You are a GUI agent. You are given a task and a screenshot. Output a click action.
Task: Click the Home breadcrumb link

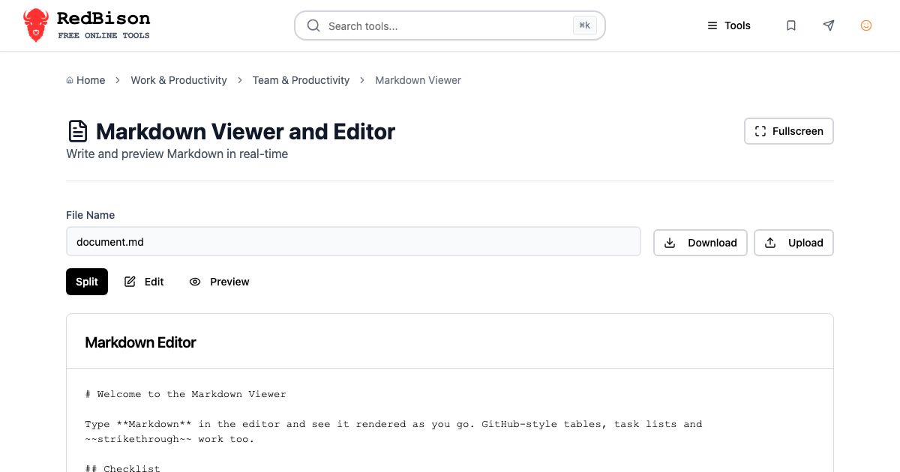tap(85, 80)
